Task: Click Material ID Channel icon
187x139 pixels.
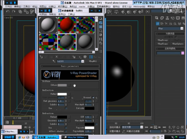Action: (80, 57)
